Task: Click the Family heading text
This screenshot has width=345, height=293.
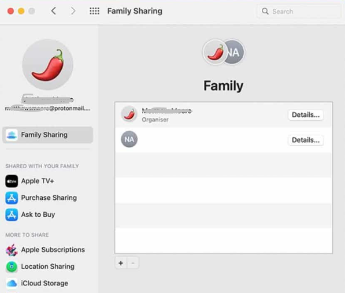Action: coord(223,86)
